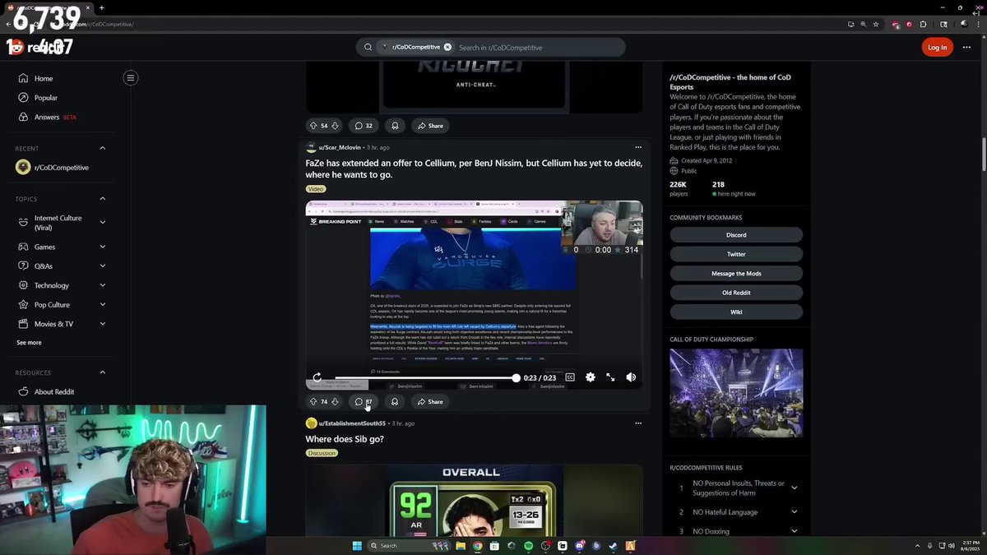Open Message the Mods bookmark
This screenshot has width=987, height=555.
coord(736,274)
